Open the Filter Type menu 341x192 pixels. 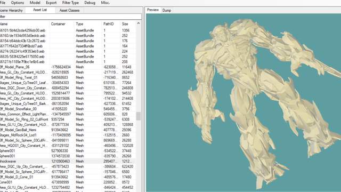point(70,3)
